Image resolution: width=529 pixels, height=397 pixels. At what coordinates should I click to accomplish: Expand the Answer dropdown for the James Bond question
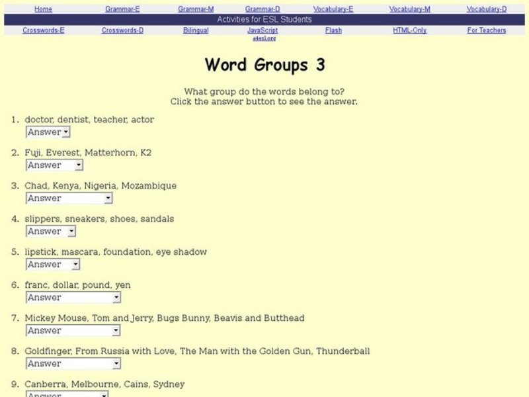(x=73, y=363)
